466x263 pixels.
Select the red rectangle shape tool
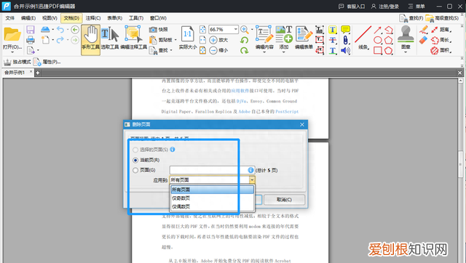pyautogui.click(x=377, y=50)
